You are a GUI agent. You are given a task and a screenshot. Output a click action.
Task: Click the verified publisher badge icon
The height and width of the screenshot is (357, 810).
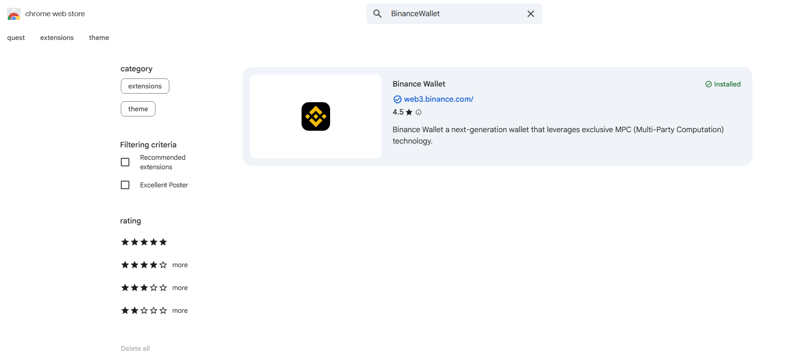pyautogui.click(x=398, y=99)
